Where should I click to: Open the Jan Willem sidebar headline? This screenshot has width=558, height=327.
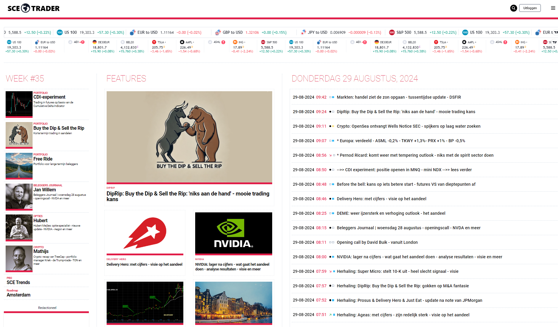pyautogui.click(x=45, y=190)
